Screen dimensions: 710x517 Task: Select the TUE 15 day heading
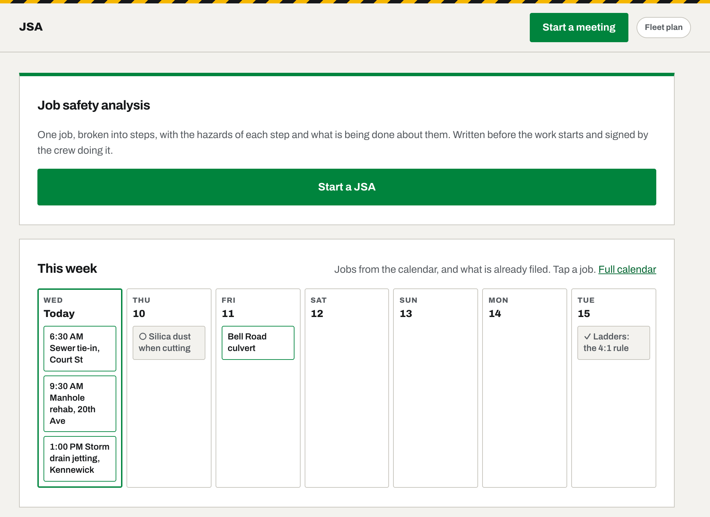coord(586,307)
